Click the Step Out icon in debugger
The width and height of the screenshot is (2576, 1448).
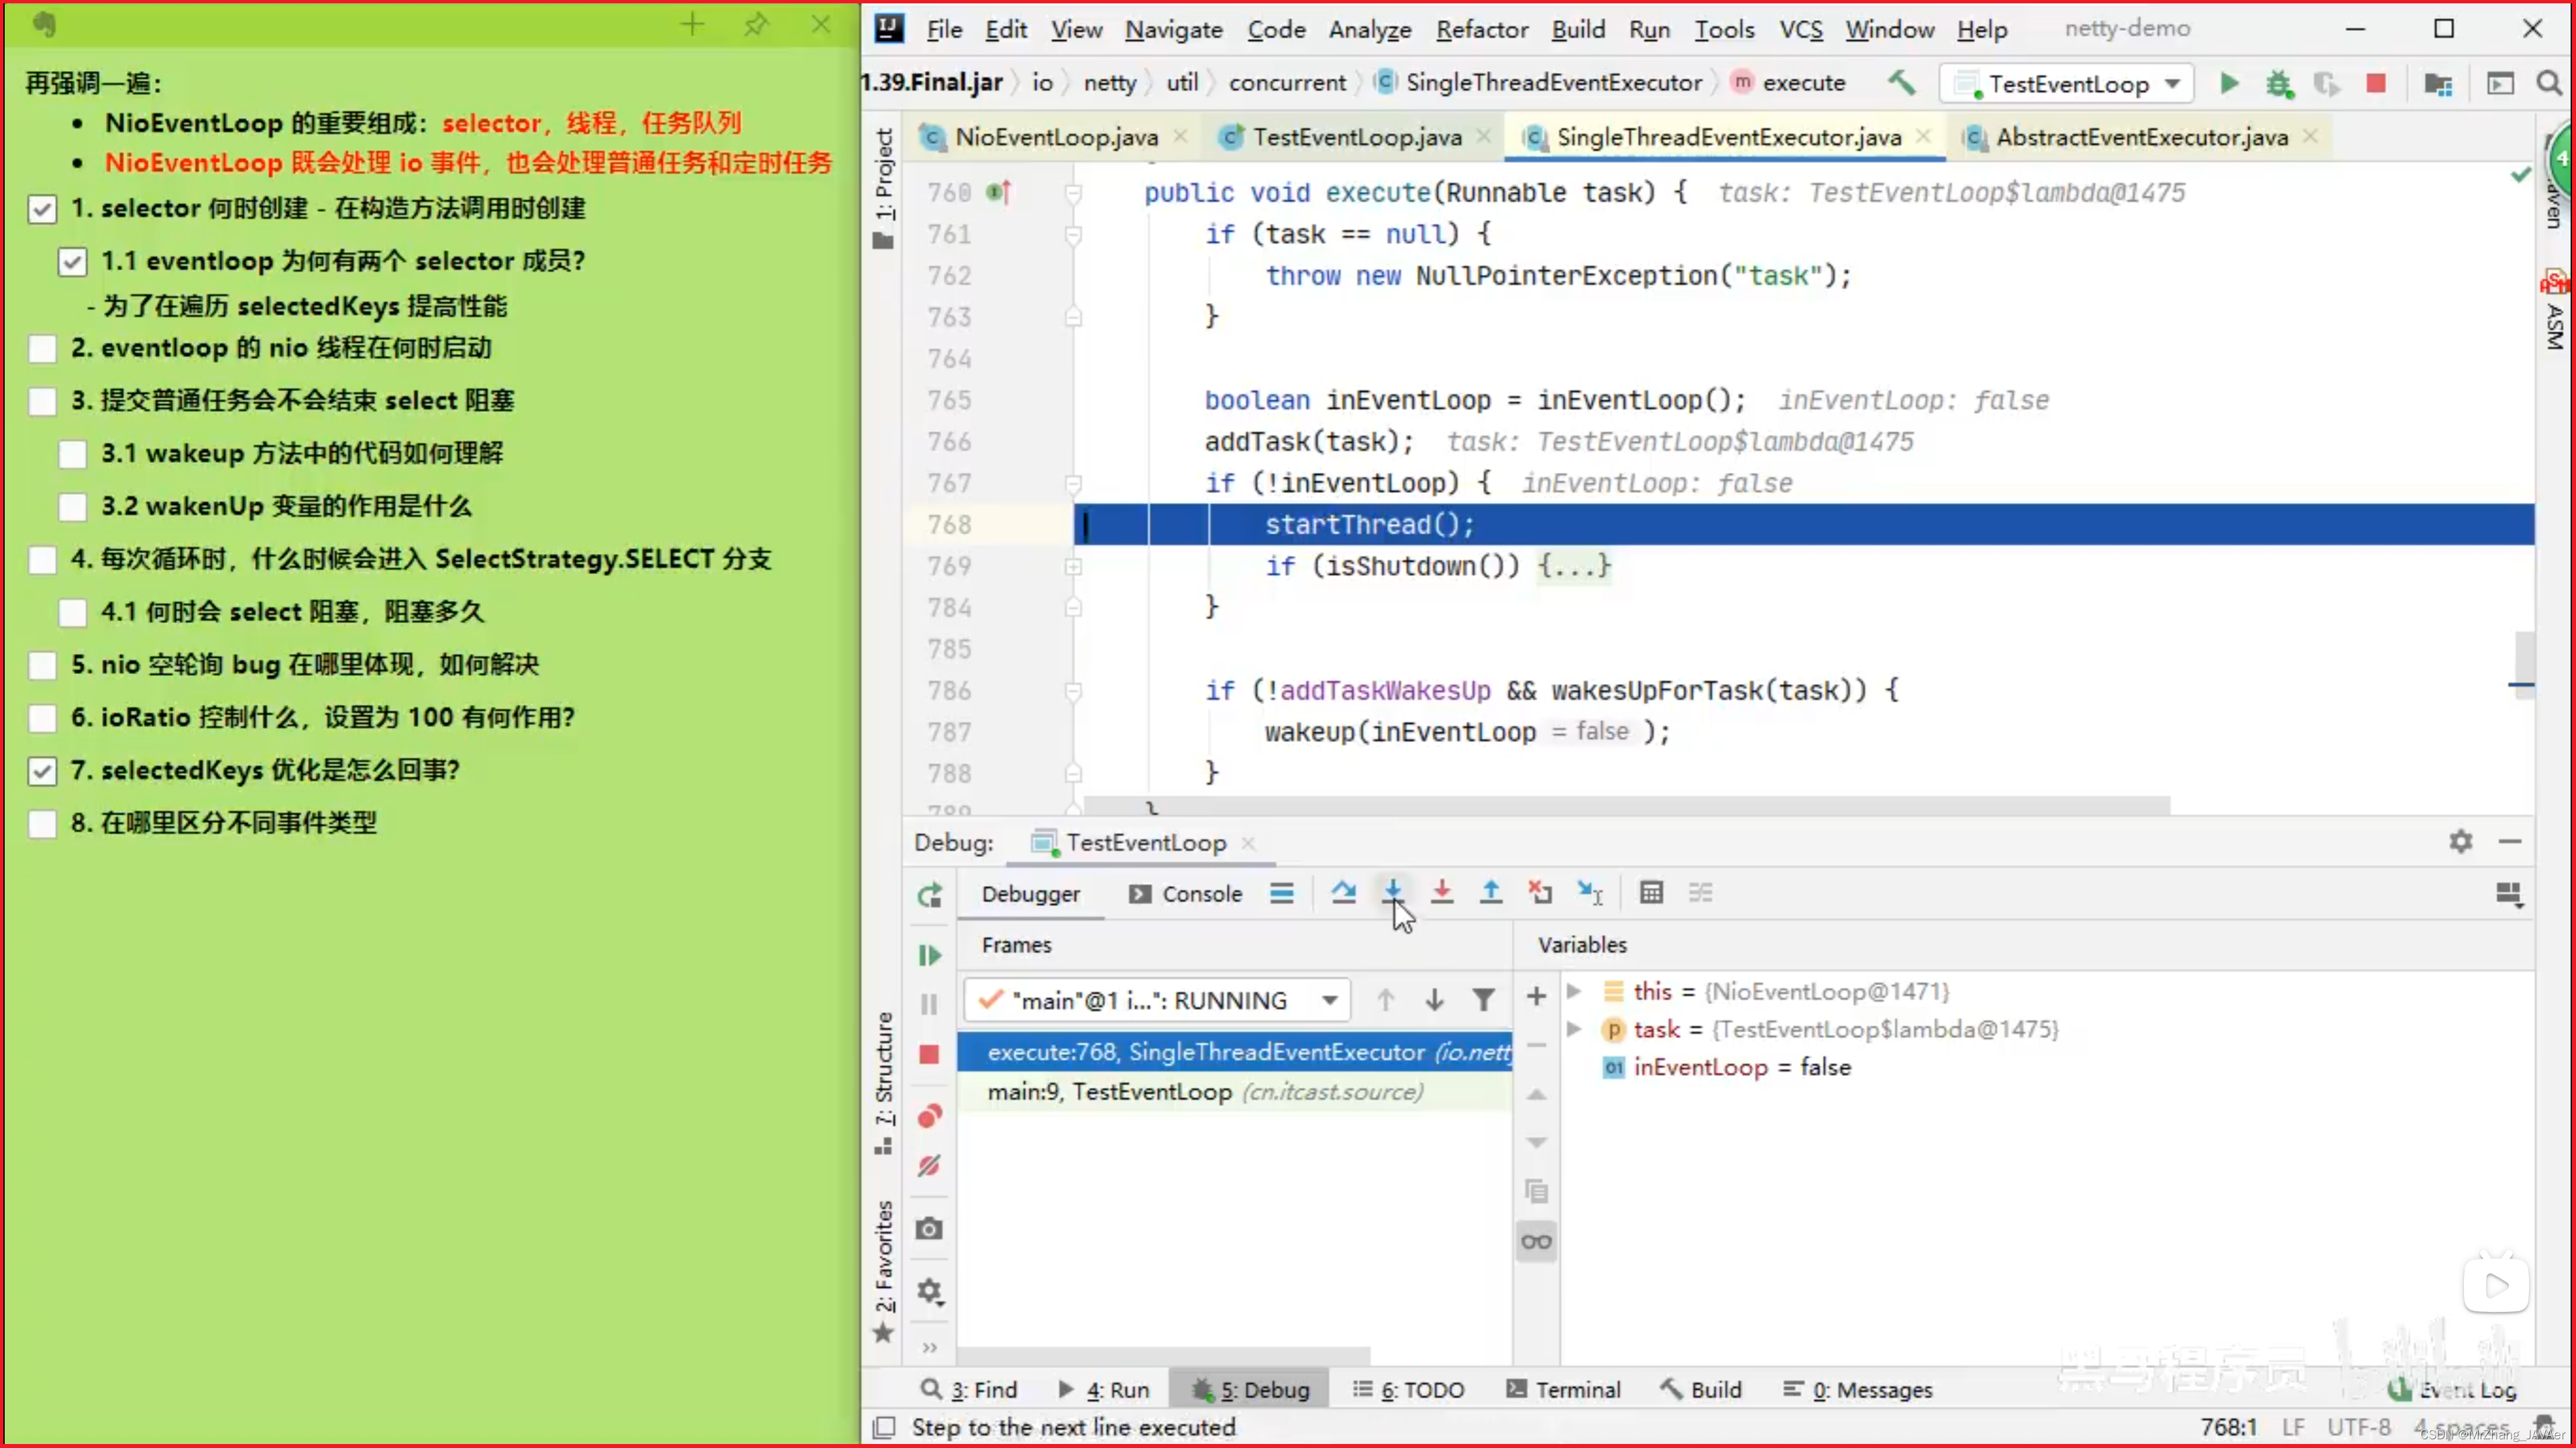[x=1491, y=893]
